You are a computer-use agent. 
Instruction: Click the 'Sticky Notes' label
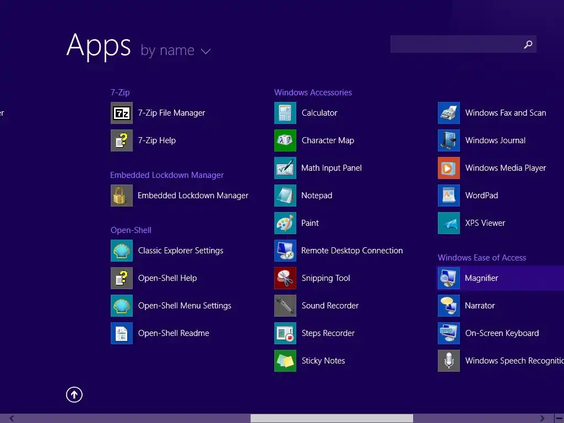coord(323,361)
